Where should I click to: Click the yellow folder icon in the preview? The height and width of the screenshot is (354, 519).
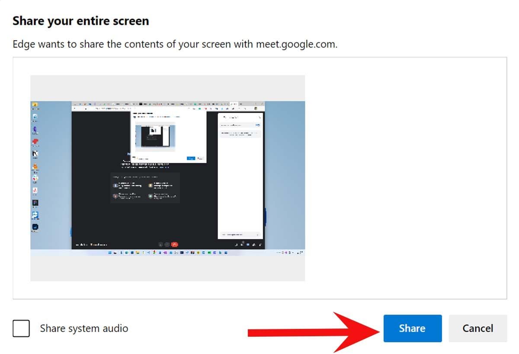tap(35, 104)
